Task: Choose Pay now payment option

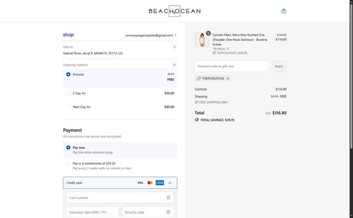Action: click(68, 147)
